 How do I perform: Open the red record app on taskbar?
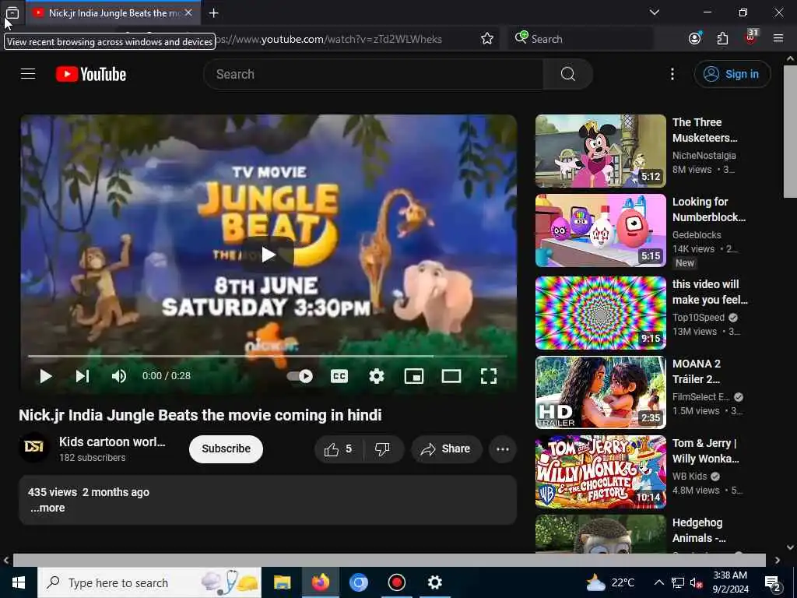tap(396, 582)
